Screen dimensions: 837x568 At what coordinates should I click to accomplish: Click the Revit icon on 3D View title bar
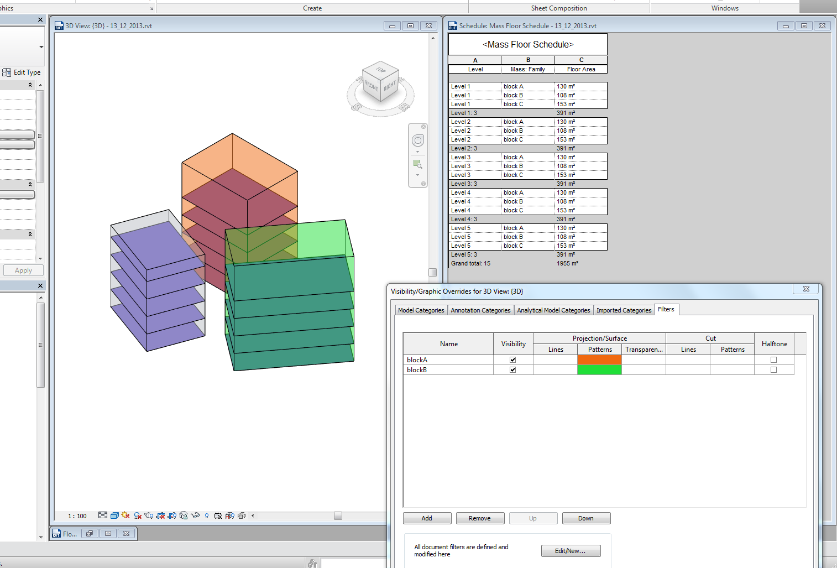[x=59, y=25]
